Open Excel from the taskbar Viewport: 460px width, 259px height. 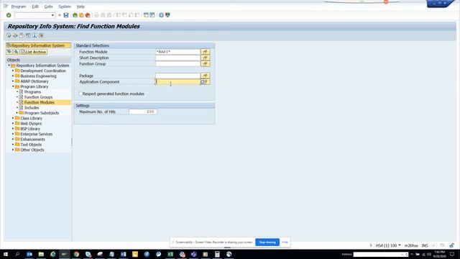coord(170,254)
